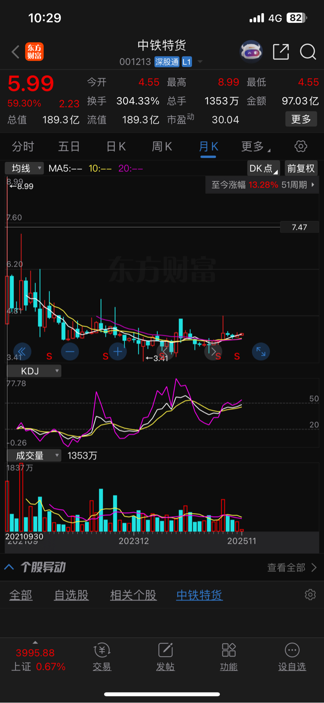Toggle DK点 signal display

264,168
